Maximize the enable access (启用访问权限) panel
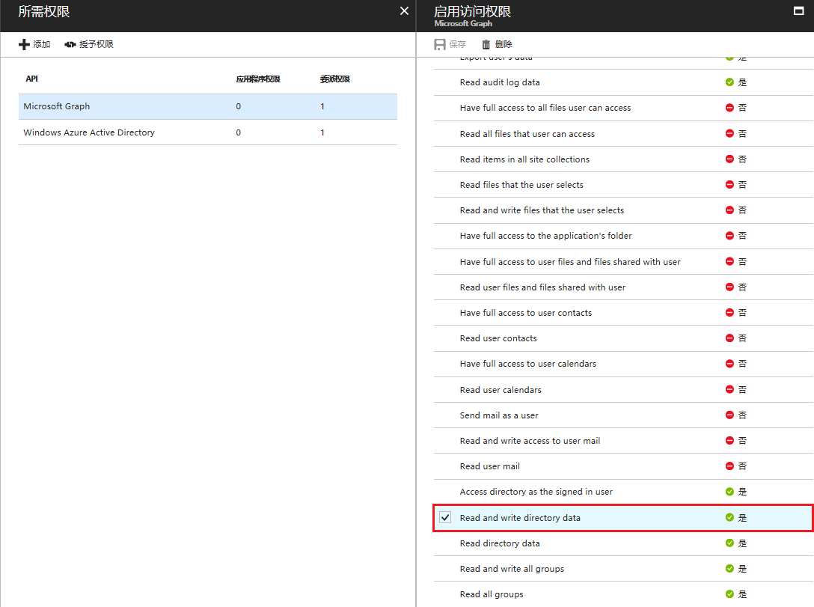The width and height of the screenshot is (814, 607). coord(798,11)
